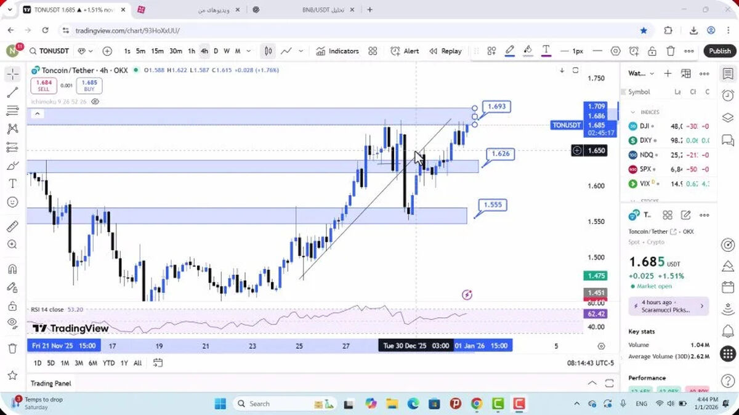The height and width of the screenshot is (415, 739).
Task: Select the ruler measure tool
Action: 12,226
